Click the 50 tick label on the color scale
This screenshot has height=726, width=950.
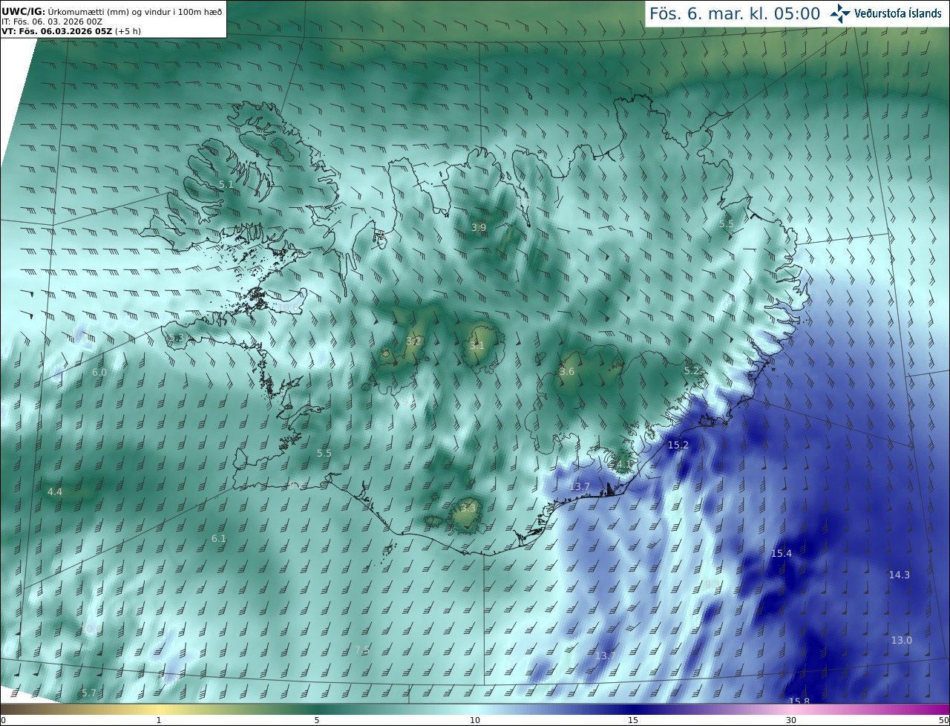point(944,721)
